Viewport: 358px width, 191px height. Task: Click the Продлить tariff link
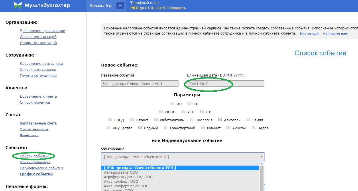click(x=177, y=8)
